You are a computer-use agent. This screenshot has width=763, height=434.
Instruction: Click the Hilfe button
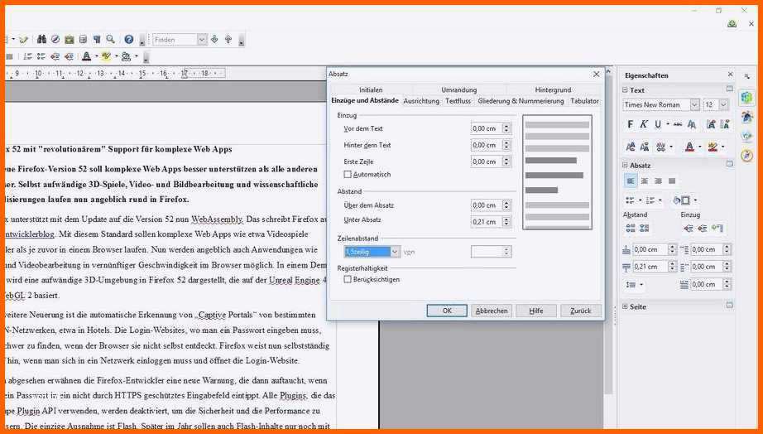pos(535,311)
